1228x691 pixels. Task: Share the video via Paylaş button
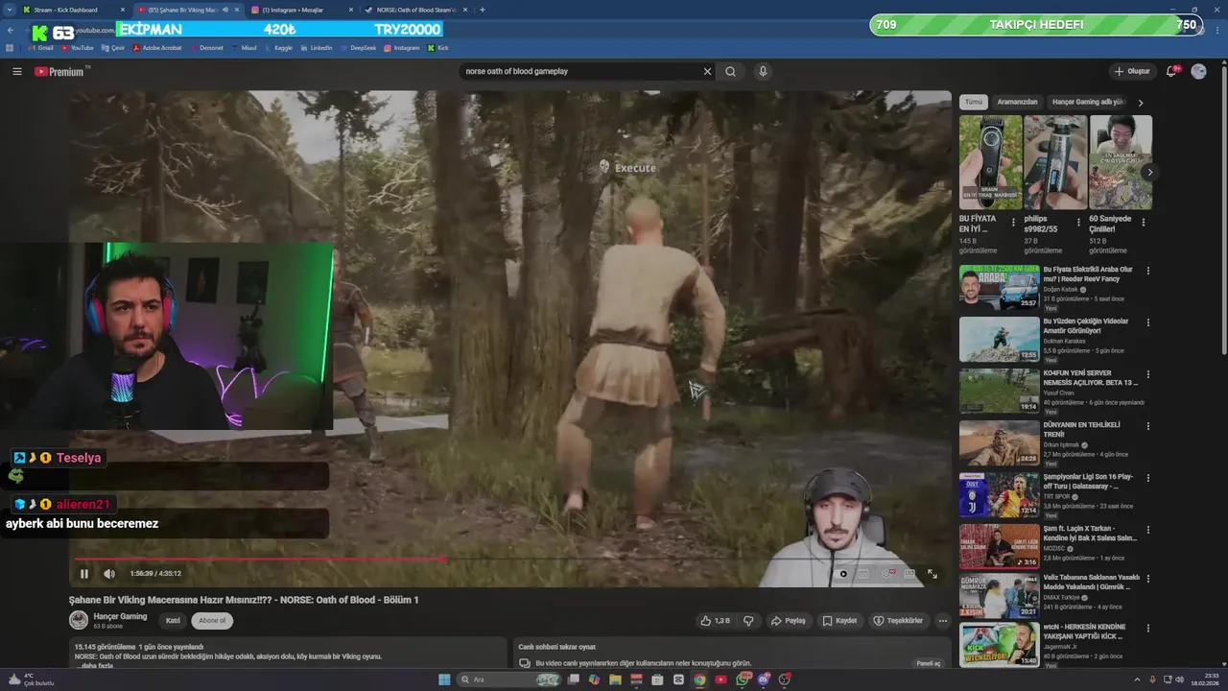pyautogui.click(x=789, y=621)
